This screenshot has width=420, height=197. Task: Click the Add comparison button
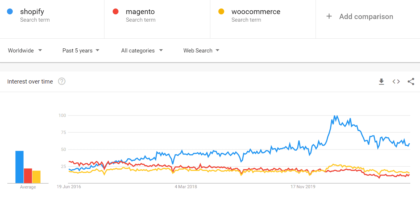point(366,16)
